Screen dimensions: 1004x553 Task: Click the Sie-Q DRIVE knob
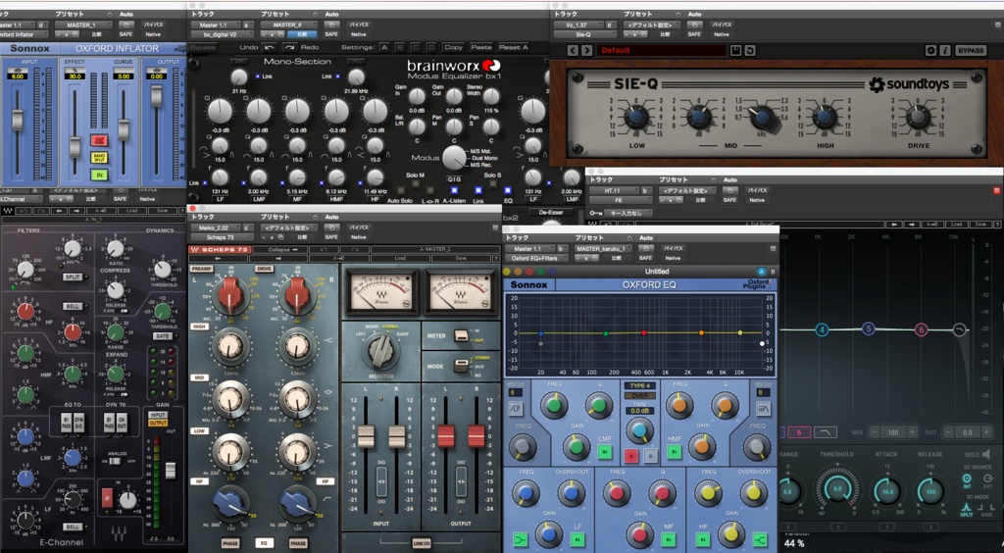point(918,117)
